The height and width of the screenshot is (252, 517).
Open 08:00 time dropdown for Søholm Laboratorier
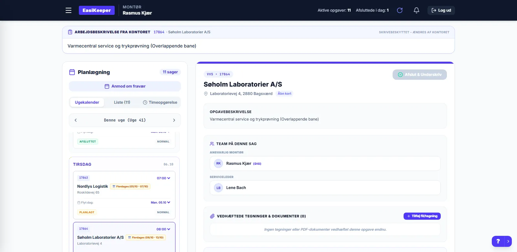163,229
